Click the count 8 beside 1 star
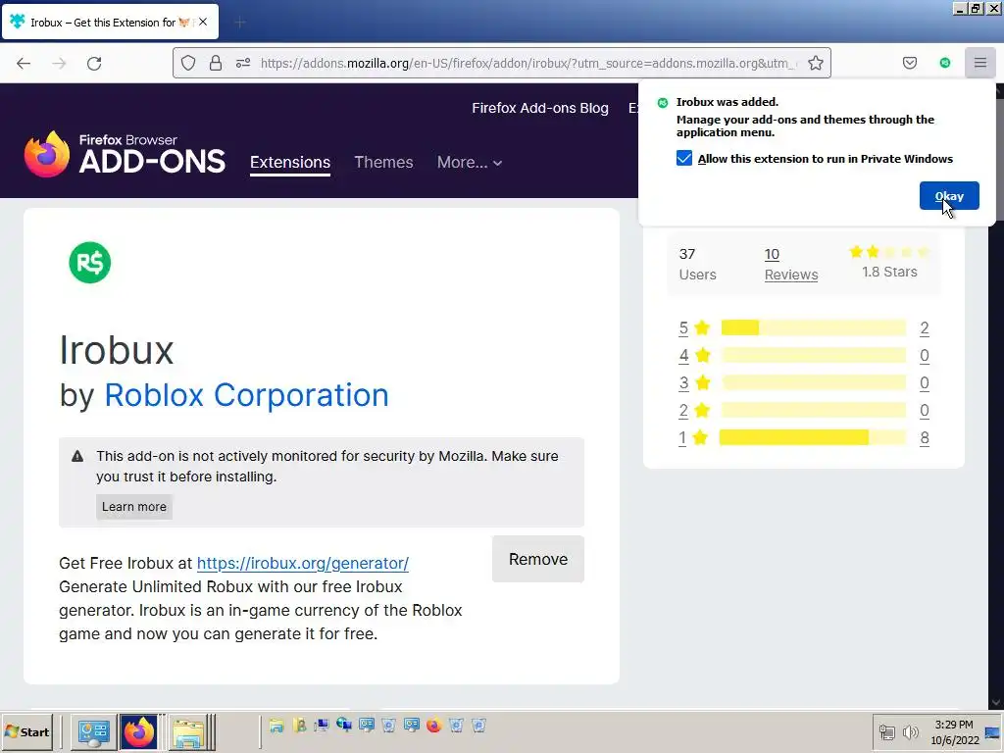This screenshot has height=753, width=1004. (924, 437)
